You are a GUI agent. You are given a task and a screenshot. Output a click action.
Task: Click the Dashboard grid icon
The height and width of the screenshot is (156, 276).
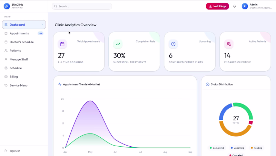[x=6, y=25]
